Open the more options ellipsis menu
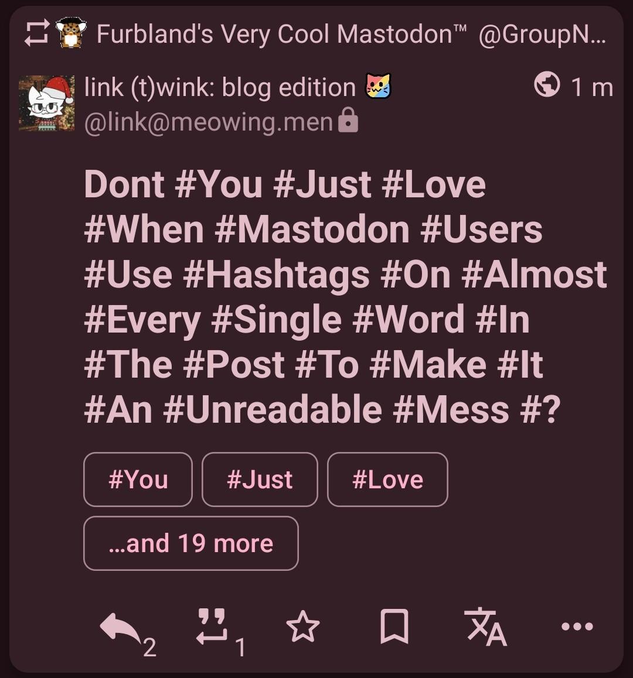Viewport: 633px width, 678px height. coord(577,627)
